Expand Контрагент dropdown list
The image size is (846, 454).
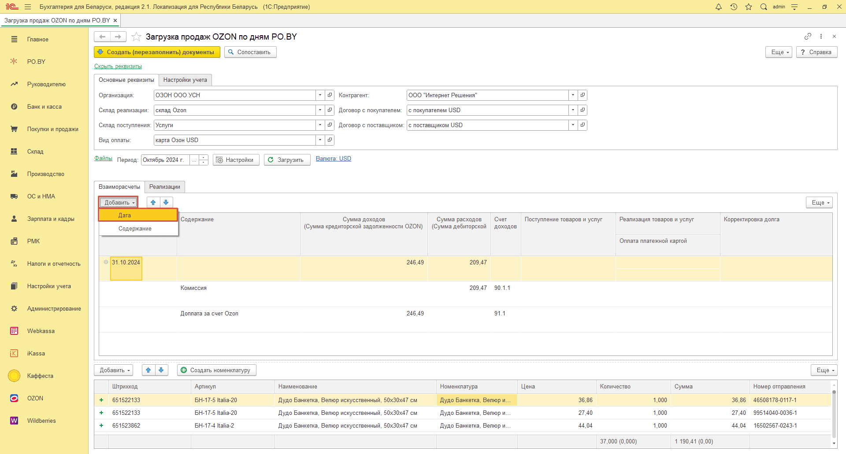tap(573, 95)
